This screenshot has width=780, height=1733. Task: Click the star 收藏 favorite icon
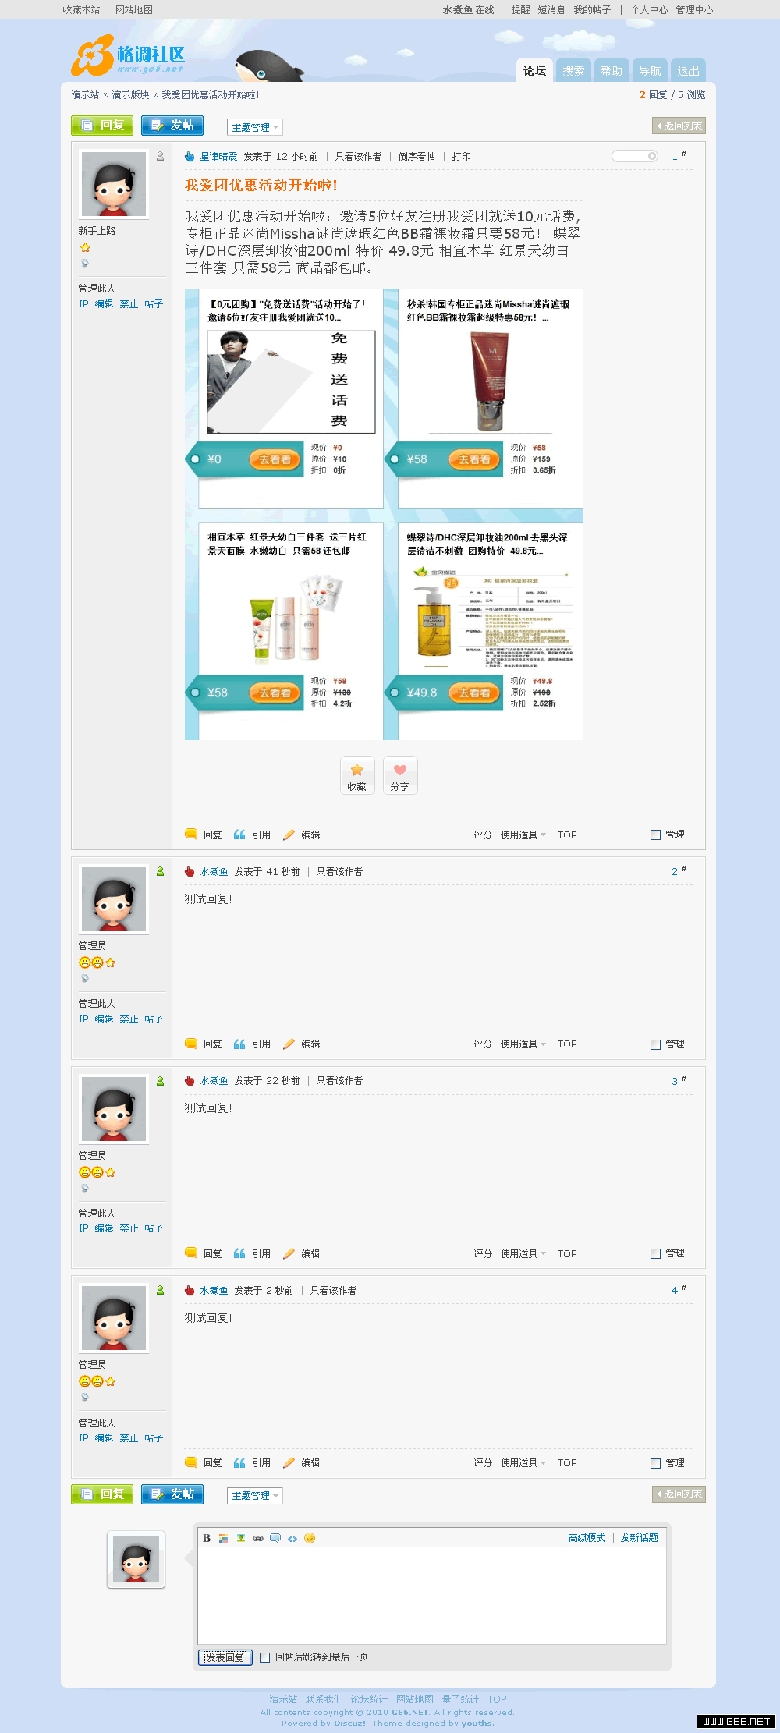[x=357, y=775]
